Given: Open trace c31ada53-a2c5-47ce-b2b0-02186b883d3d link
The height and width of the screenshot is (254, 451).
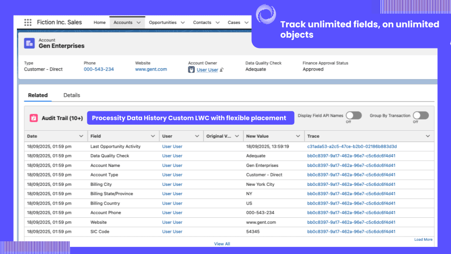Looking at the screenshot, I should (x=352, y=147).
